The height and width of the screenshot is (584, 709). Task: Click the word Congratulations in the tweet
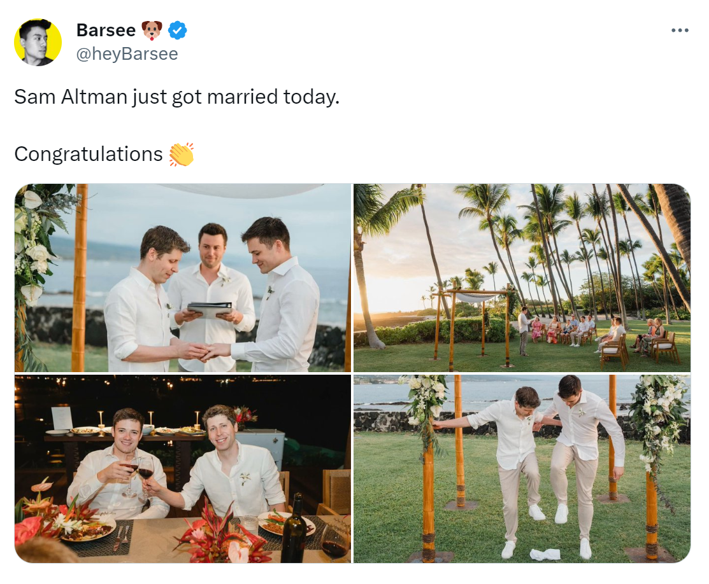coord(88,154)
